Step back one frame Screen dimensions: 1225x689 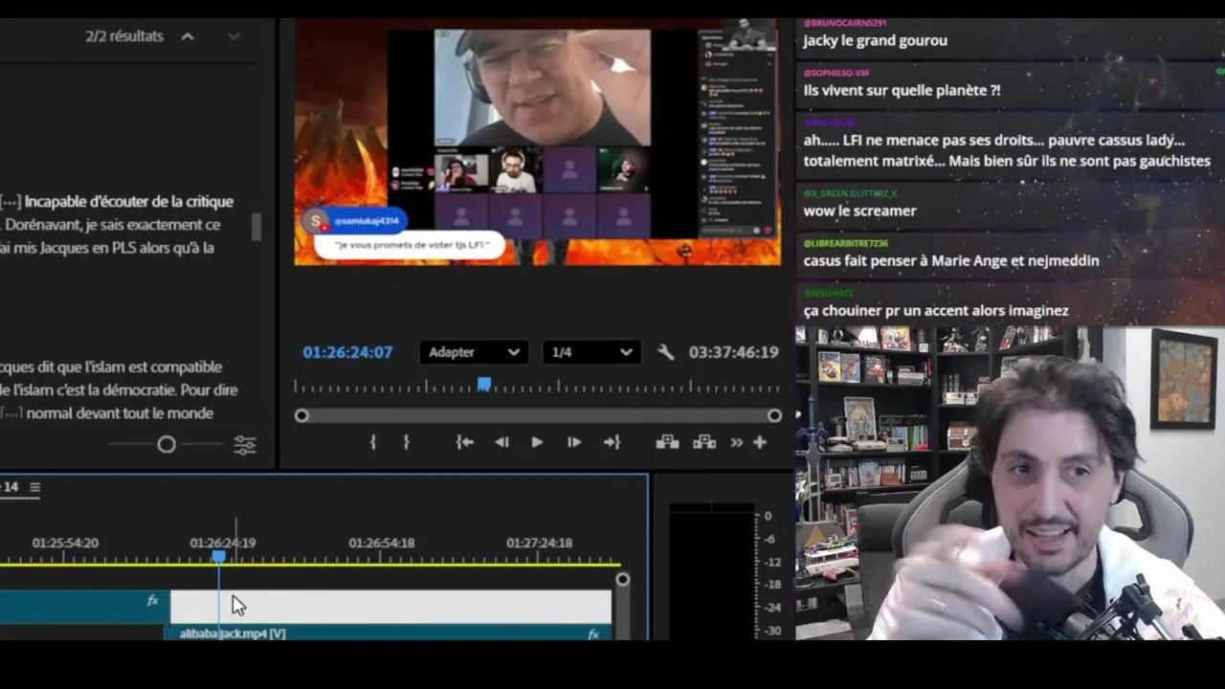[x=501, y=442]
